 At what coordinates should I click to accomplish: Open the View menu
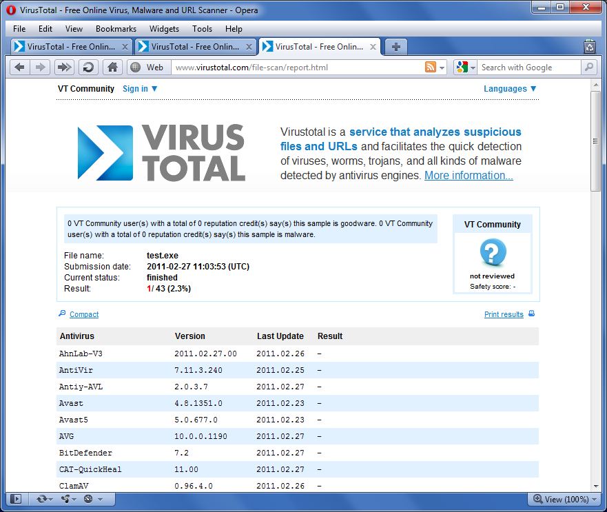tap(74, 29)
